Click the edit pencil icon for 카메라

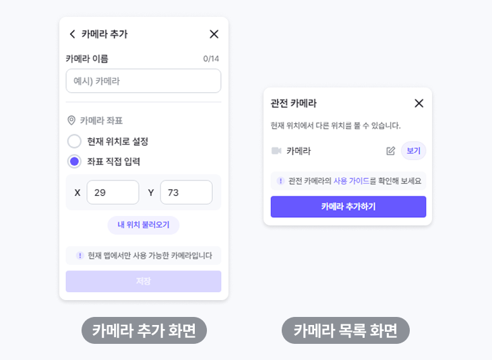(391, 151)
